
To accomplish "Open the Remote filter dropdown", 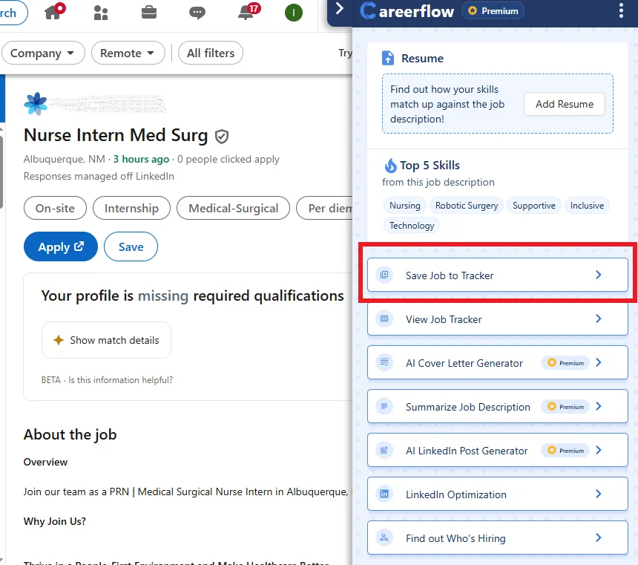I will [128, 53].
